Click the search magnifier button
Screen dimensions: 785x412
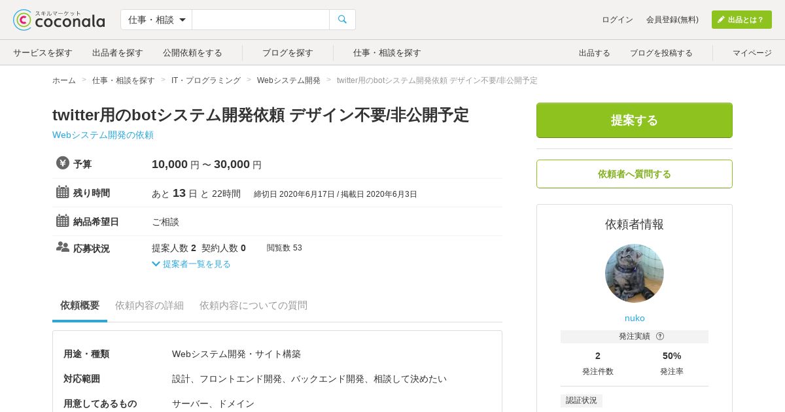(x=342, y=20)
